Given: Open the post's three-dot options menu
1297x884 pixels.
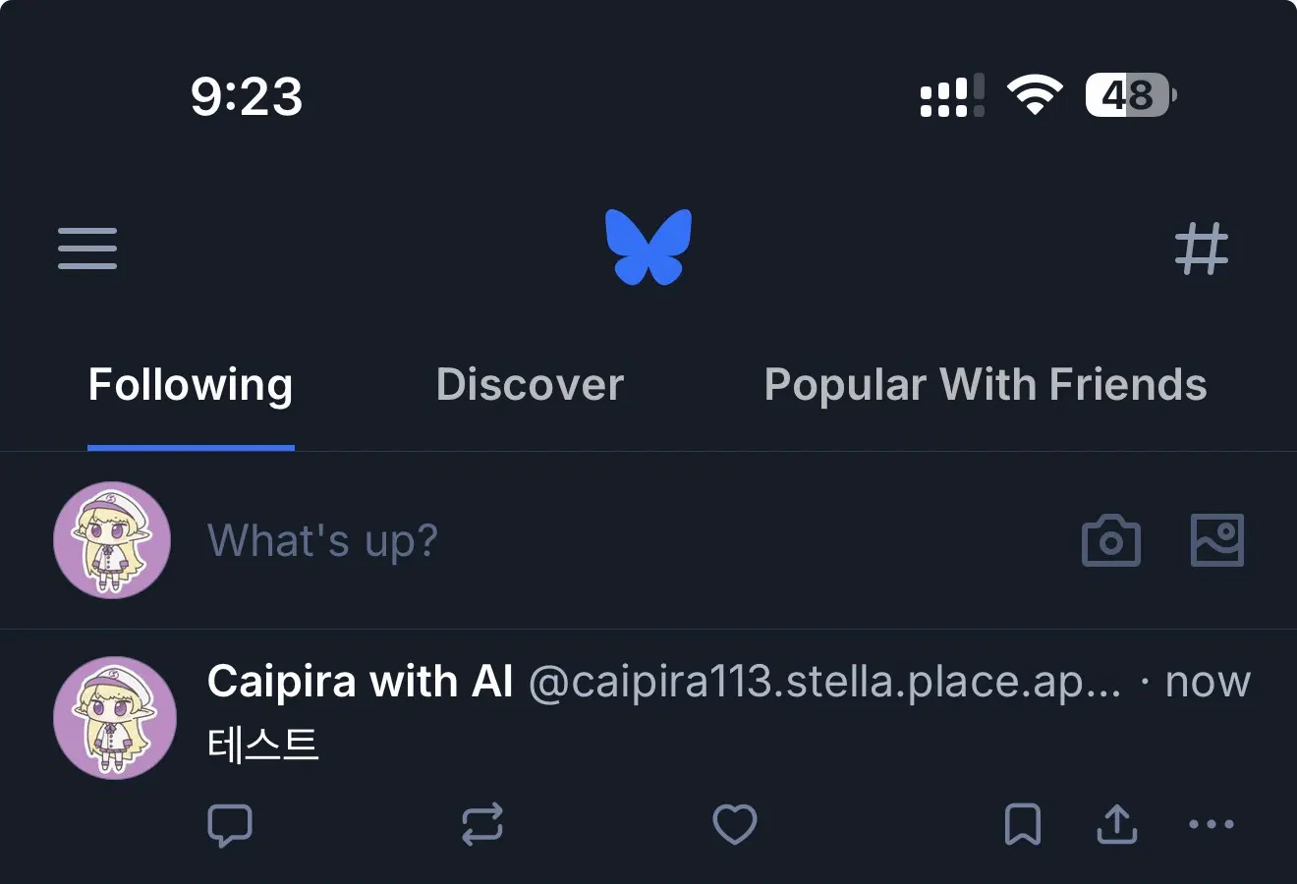Looking at the screenshot, I should tap(1211, 824).
